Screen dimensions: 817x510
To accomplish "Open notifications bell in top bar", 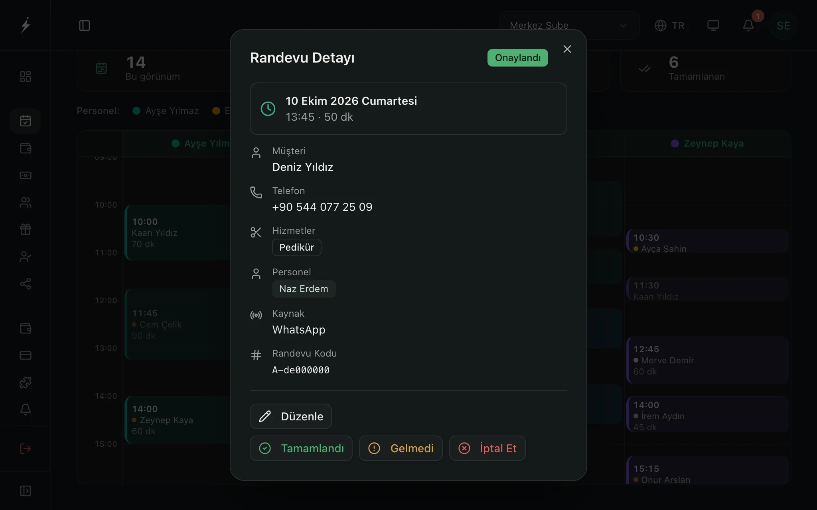I will tap(748, 25).
